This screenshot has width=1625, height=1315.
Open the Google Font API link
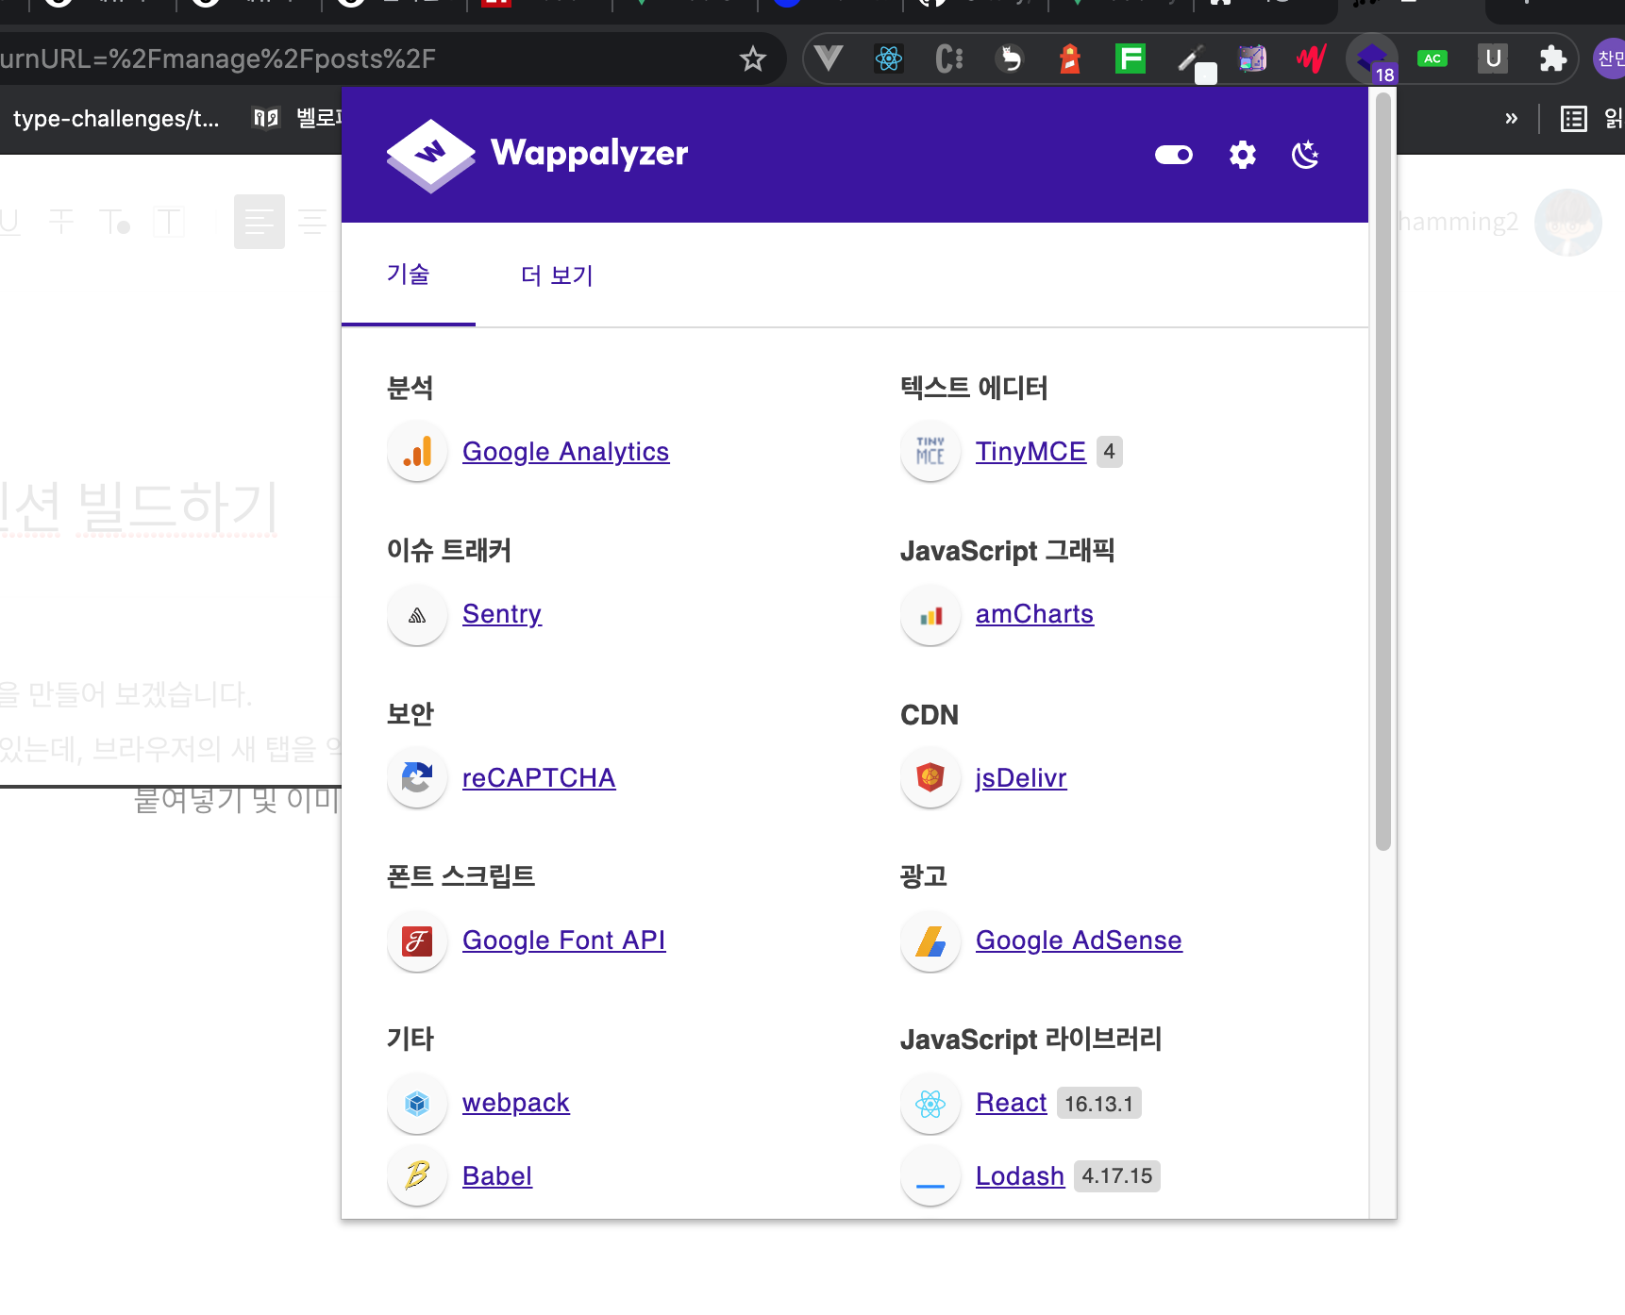(564, 940)
